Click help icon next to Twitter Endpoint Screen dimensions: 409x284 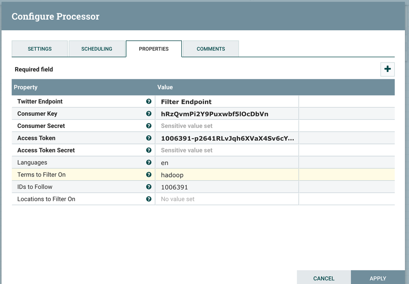click(x=149, y=101)
